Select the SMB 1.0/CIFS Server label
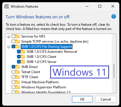This screenshot has height=107, width=121. point(42,62)
